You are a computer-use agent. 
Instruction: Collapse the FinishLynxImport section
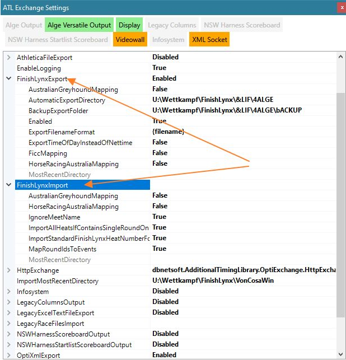[x=8, y=185]
